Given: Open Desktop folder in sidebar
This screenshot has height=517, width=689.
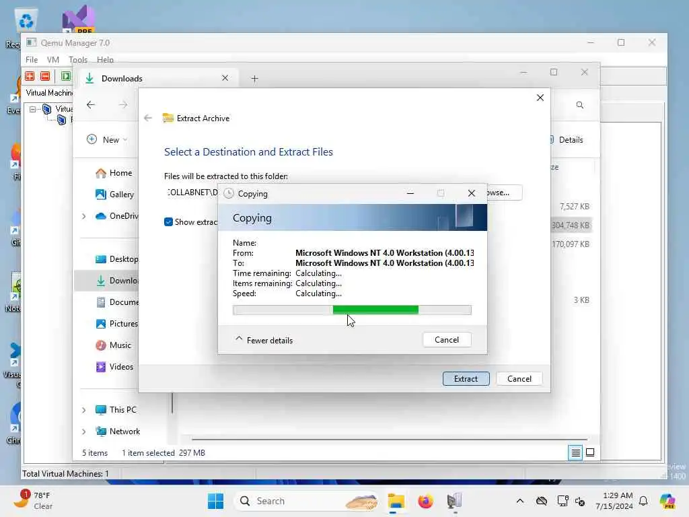Looking at the screenshot, I should [x=116, y=259].
